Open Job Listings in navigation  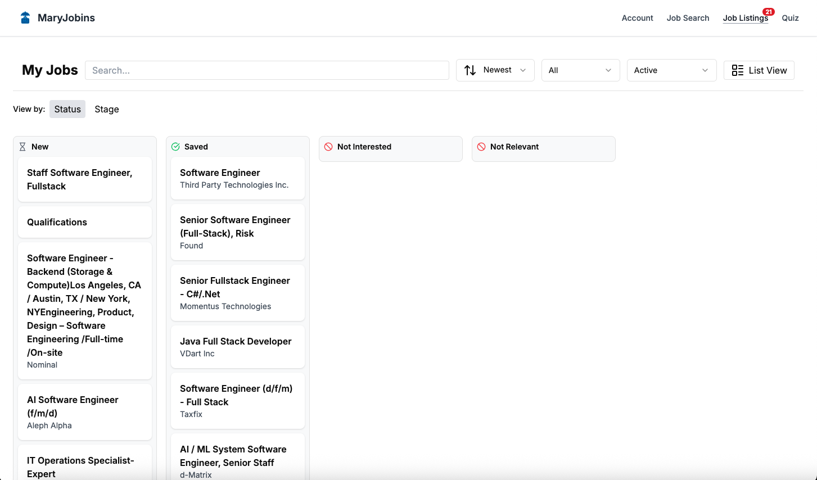click(x=746, y=18)
